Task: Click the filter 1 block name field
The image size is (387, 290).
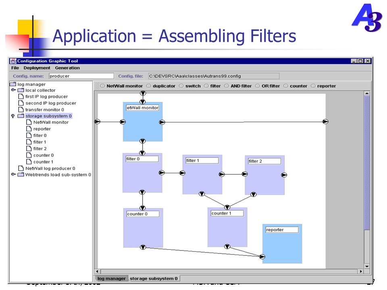Action: 202,161
